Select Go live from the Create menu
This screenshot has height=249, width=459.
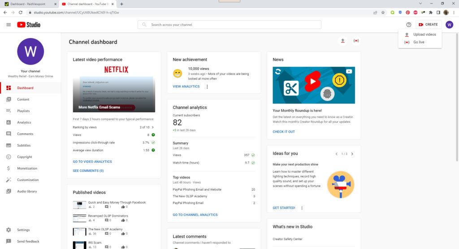(x=420, y=42)
